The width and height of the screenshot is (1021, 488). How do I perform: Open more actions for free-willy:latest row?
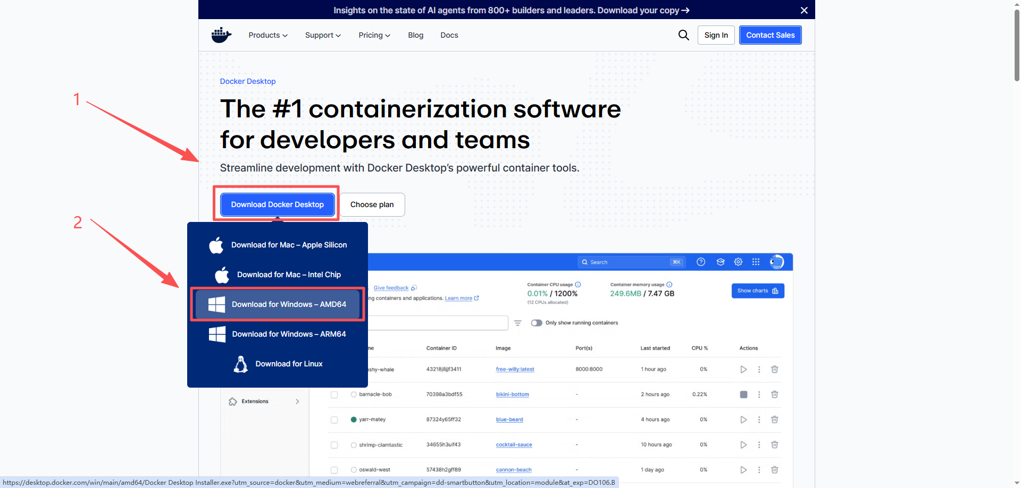pyautogui.click(x=759, y=370)
